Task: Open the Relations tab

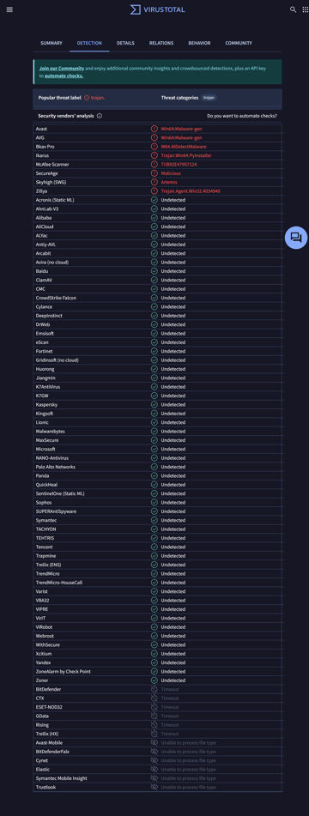Action: click(x=161, y=43)
